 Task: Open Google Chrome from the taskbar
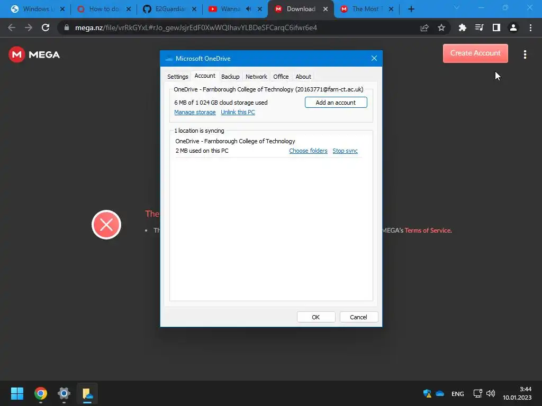(x=40, y=393)
